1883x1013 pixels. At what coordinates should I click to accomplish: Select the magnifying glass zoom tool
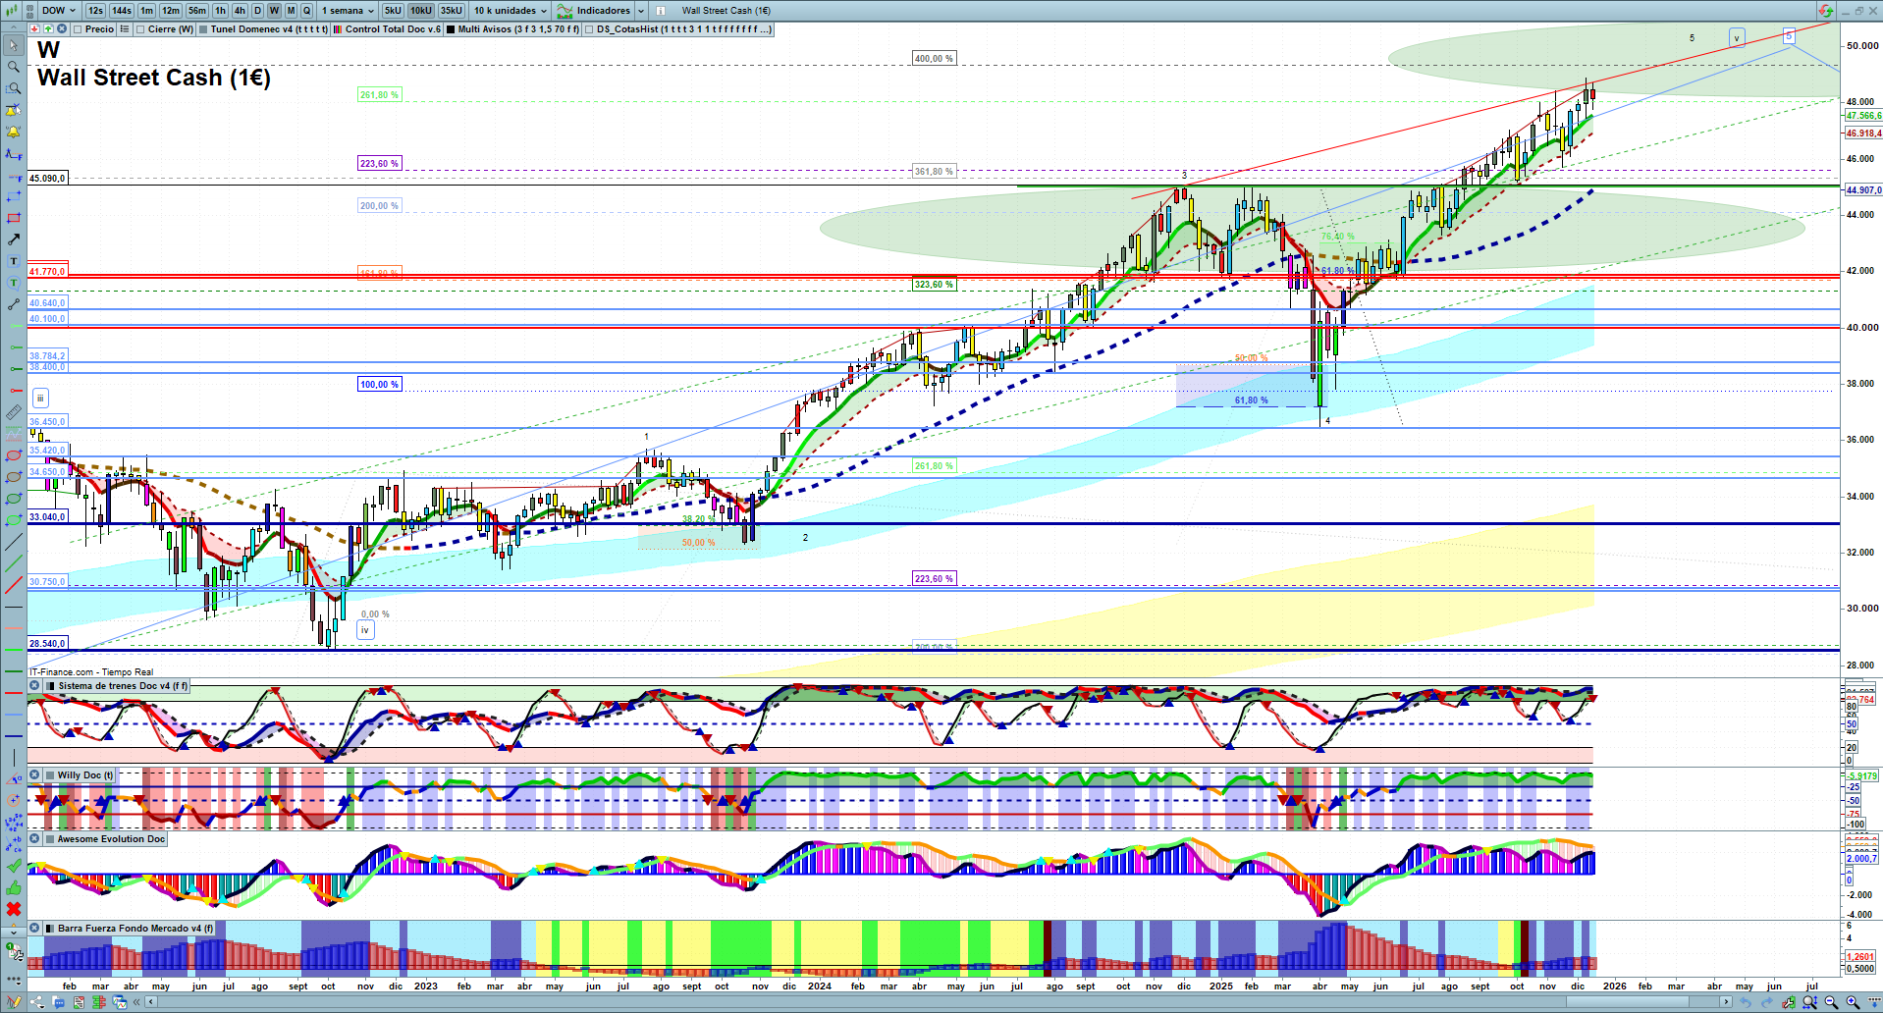pos(14,67)
